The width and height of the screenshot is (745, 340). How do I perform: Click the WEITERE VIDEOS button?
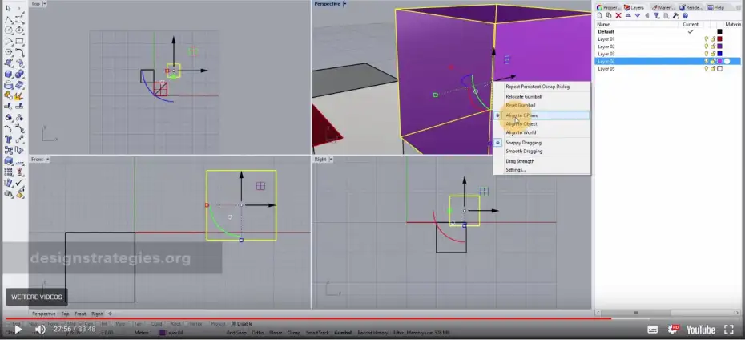point(37,297)
